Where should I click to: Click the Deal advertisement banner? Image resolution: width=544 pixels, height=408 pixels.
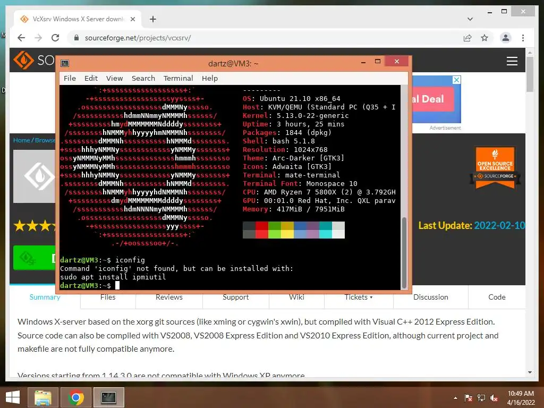click(436, 99)
